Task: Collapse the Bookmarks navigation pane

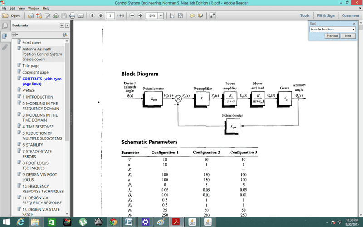Action: click(62, 25)
